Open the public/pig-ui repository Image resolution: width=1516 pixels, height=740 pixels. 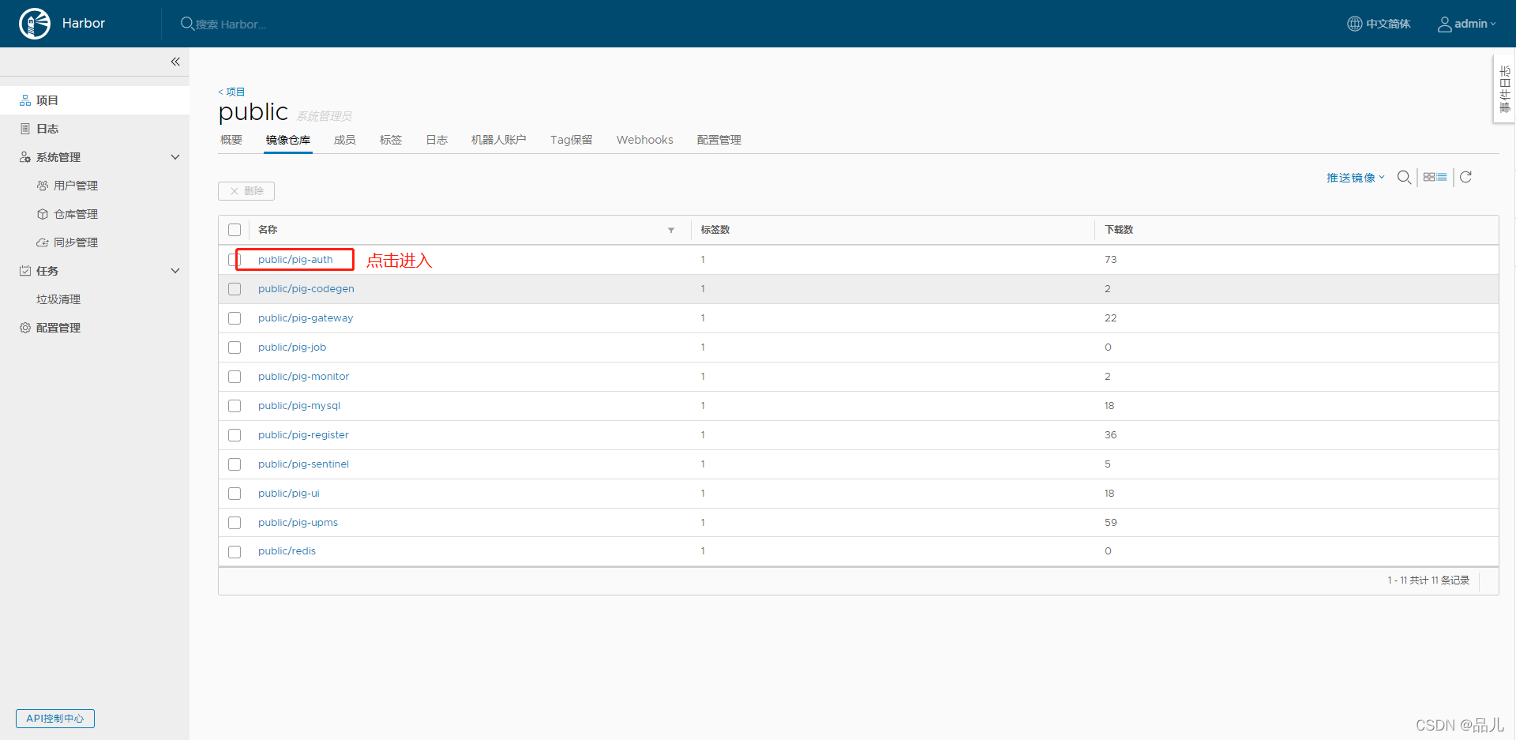click(289, 494)
